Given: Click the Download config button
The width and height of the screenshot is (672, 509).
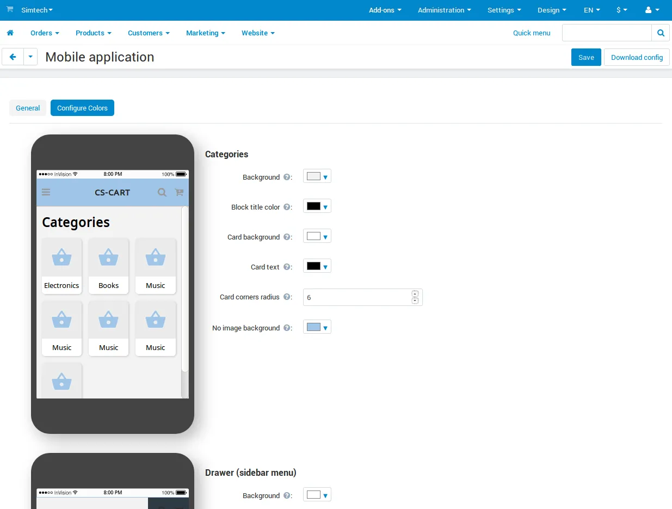Looking at the screenshot, I should (x=637, y=57).
